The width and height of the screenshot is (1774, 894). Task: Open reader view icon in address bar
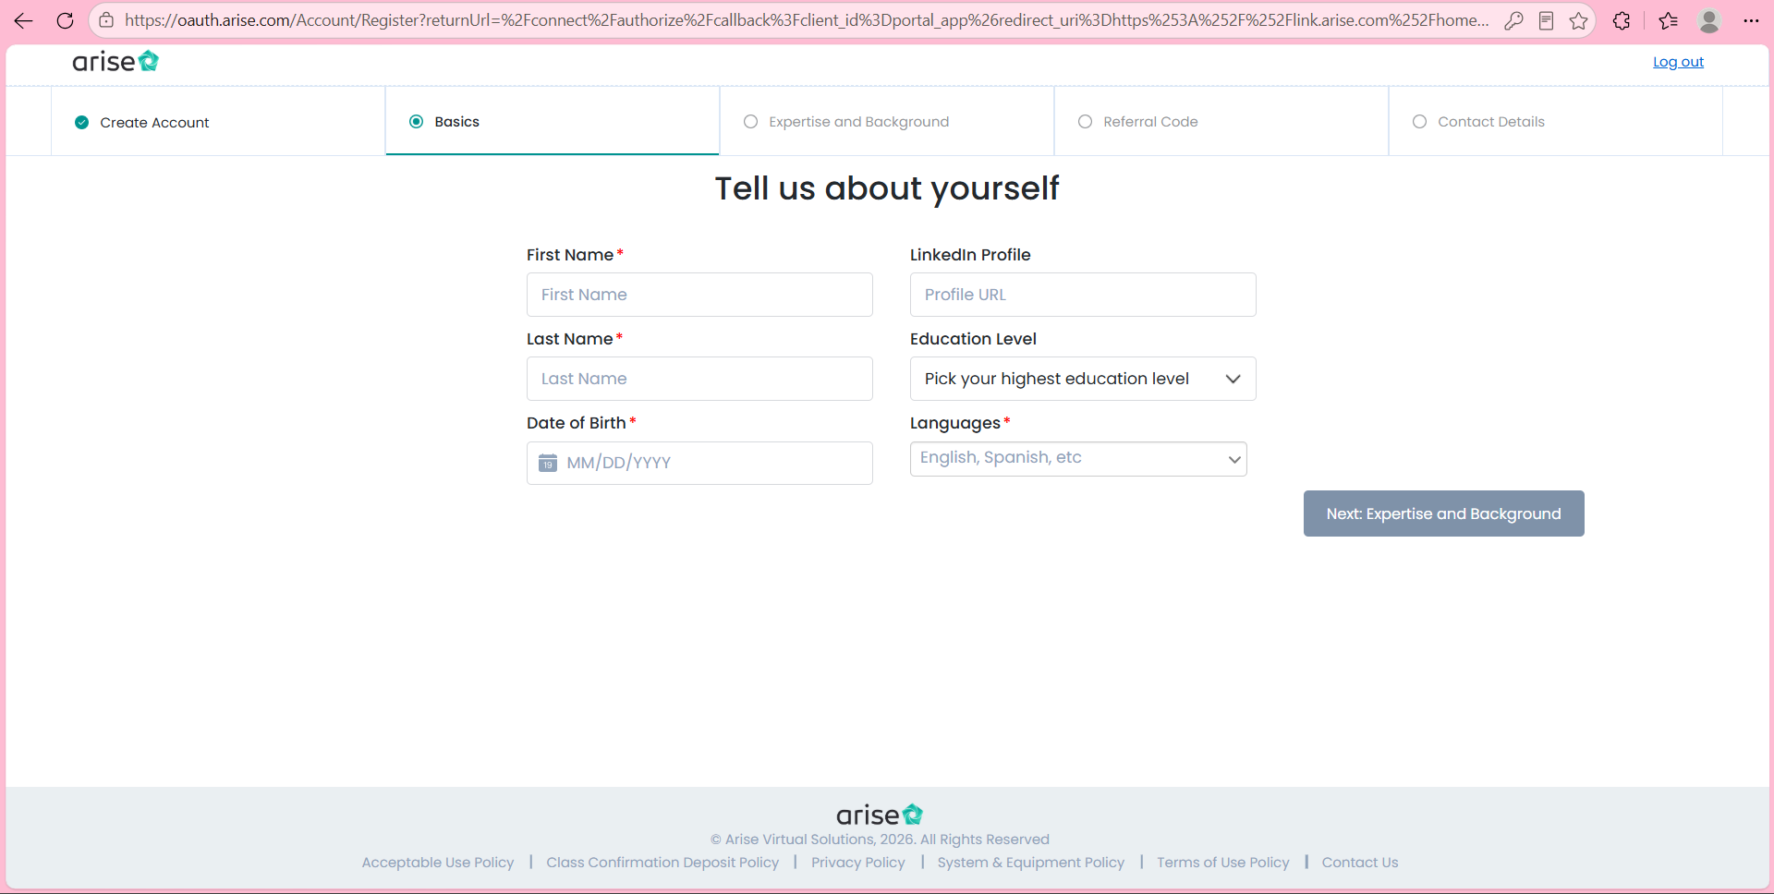(1546, 20)
